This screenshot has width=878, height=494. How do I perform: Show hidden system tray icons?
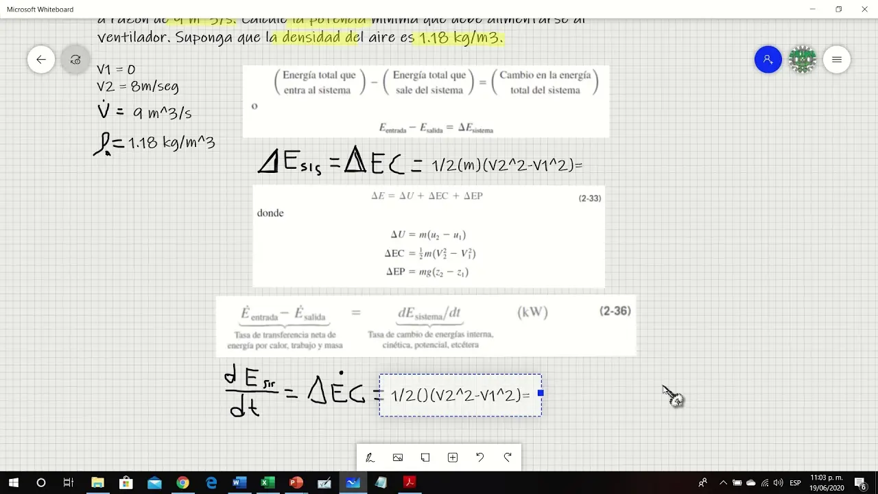click(723, 483)
